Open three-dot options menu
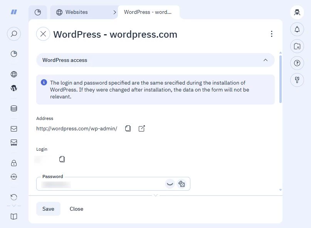 (272, 34)
